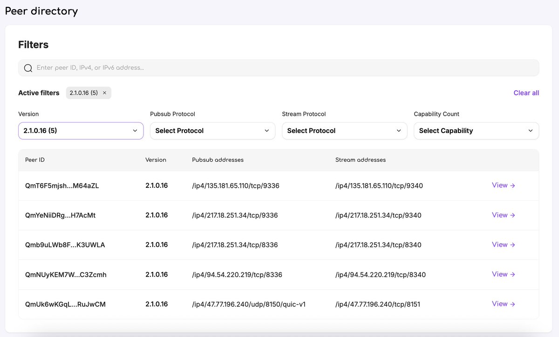Screen dimensions: 559x337
Task: Click the Pubsub addresses column header
Action: [218, 160]
